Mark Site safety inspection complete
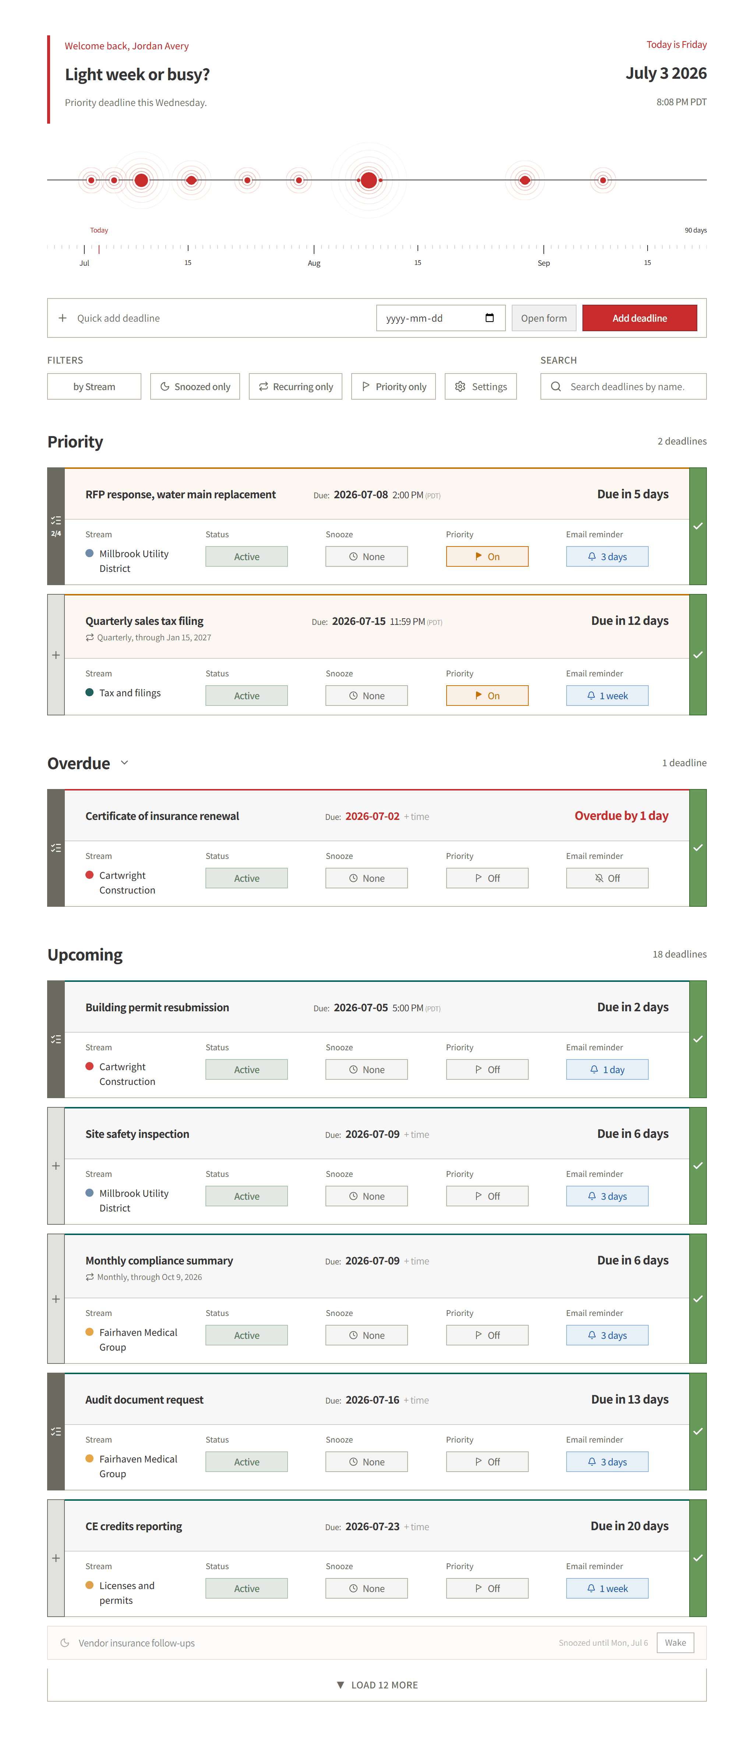This screenshot has height=1737, width=754. point(698,1166)
